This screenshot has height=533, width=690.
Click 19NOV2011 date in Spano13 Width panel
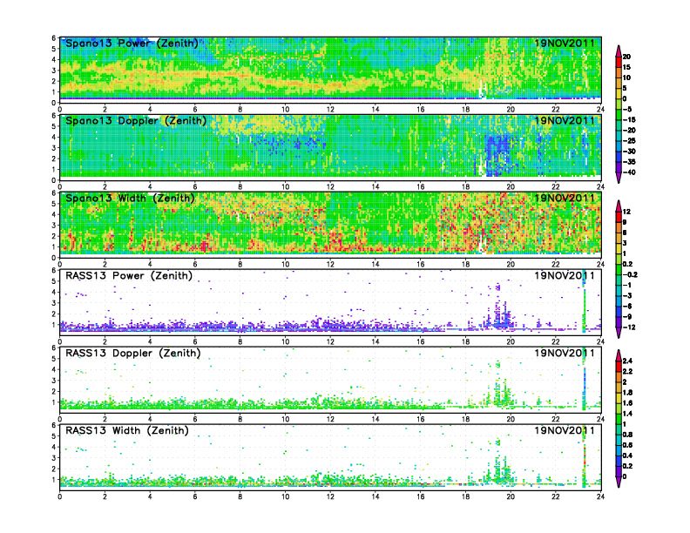(x=565, y=198)
